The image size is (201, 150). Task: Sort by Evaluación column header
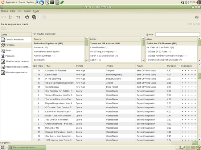point(189,66)
